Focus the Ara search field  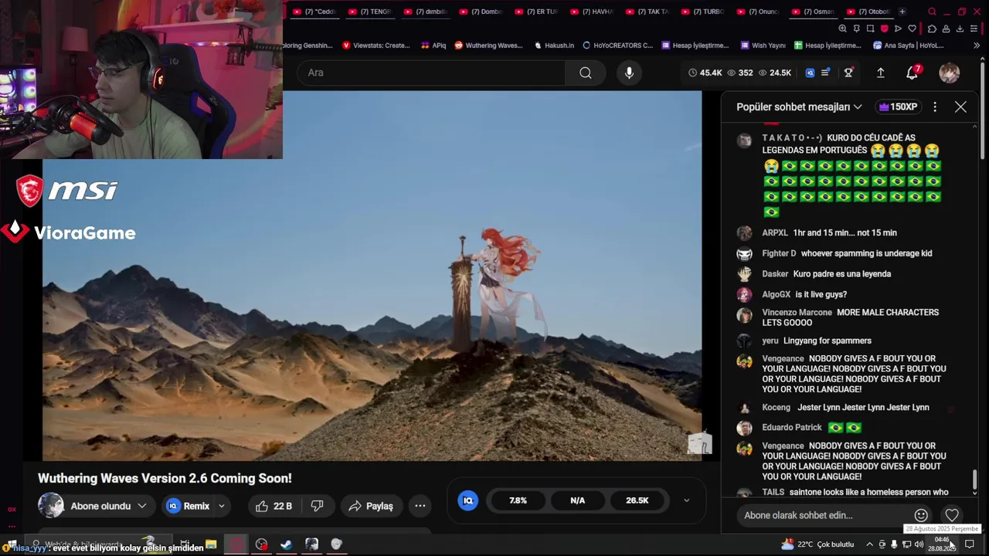pyautogui.click(x=431, y=73)
